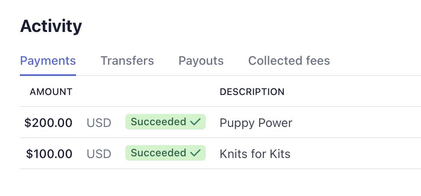
Task: Select the Puppy Power payment row
Action: tap(220, 122)
